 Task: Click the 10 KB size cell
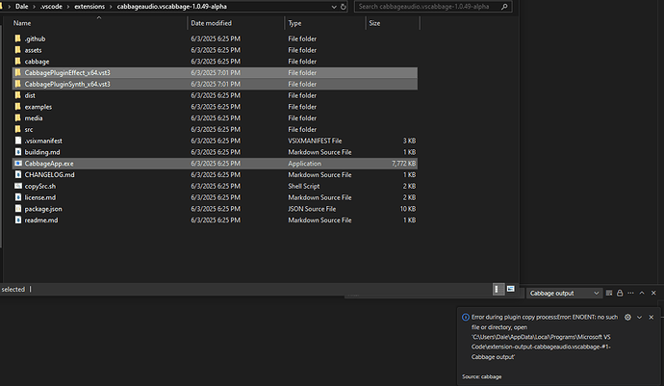coord(408,209)
